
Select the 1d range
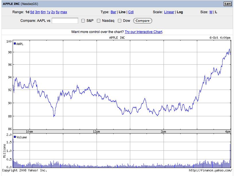click(x=27, y=12)
